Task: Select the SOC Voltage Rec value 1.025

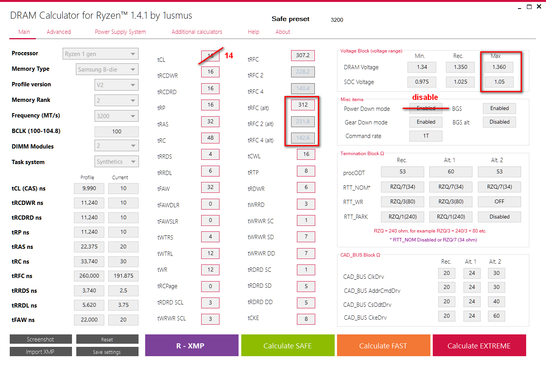Action: coord(460,82)
